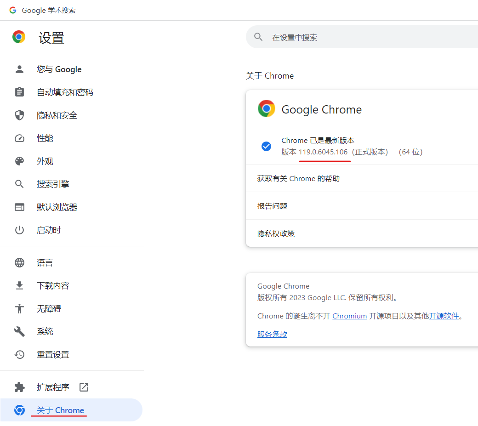Open 性能 settings via the speedometer icon
The image size is (478, 426).
19,138
